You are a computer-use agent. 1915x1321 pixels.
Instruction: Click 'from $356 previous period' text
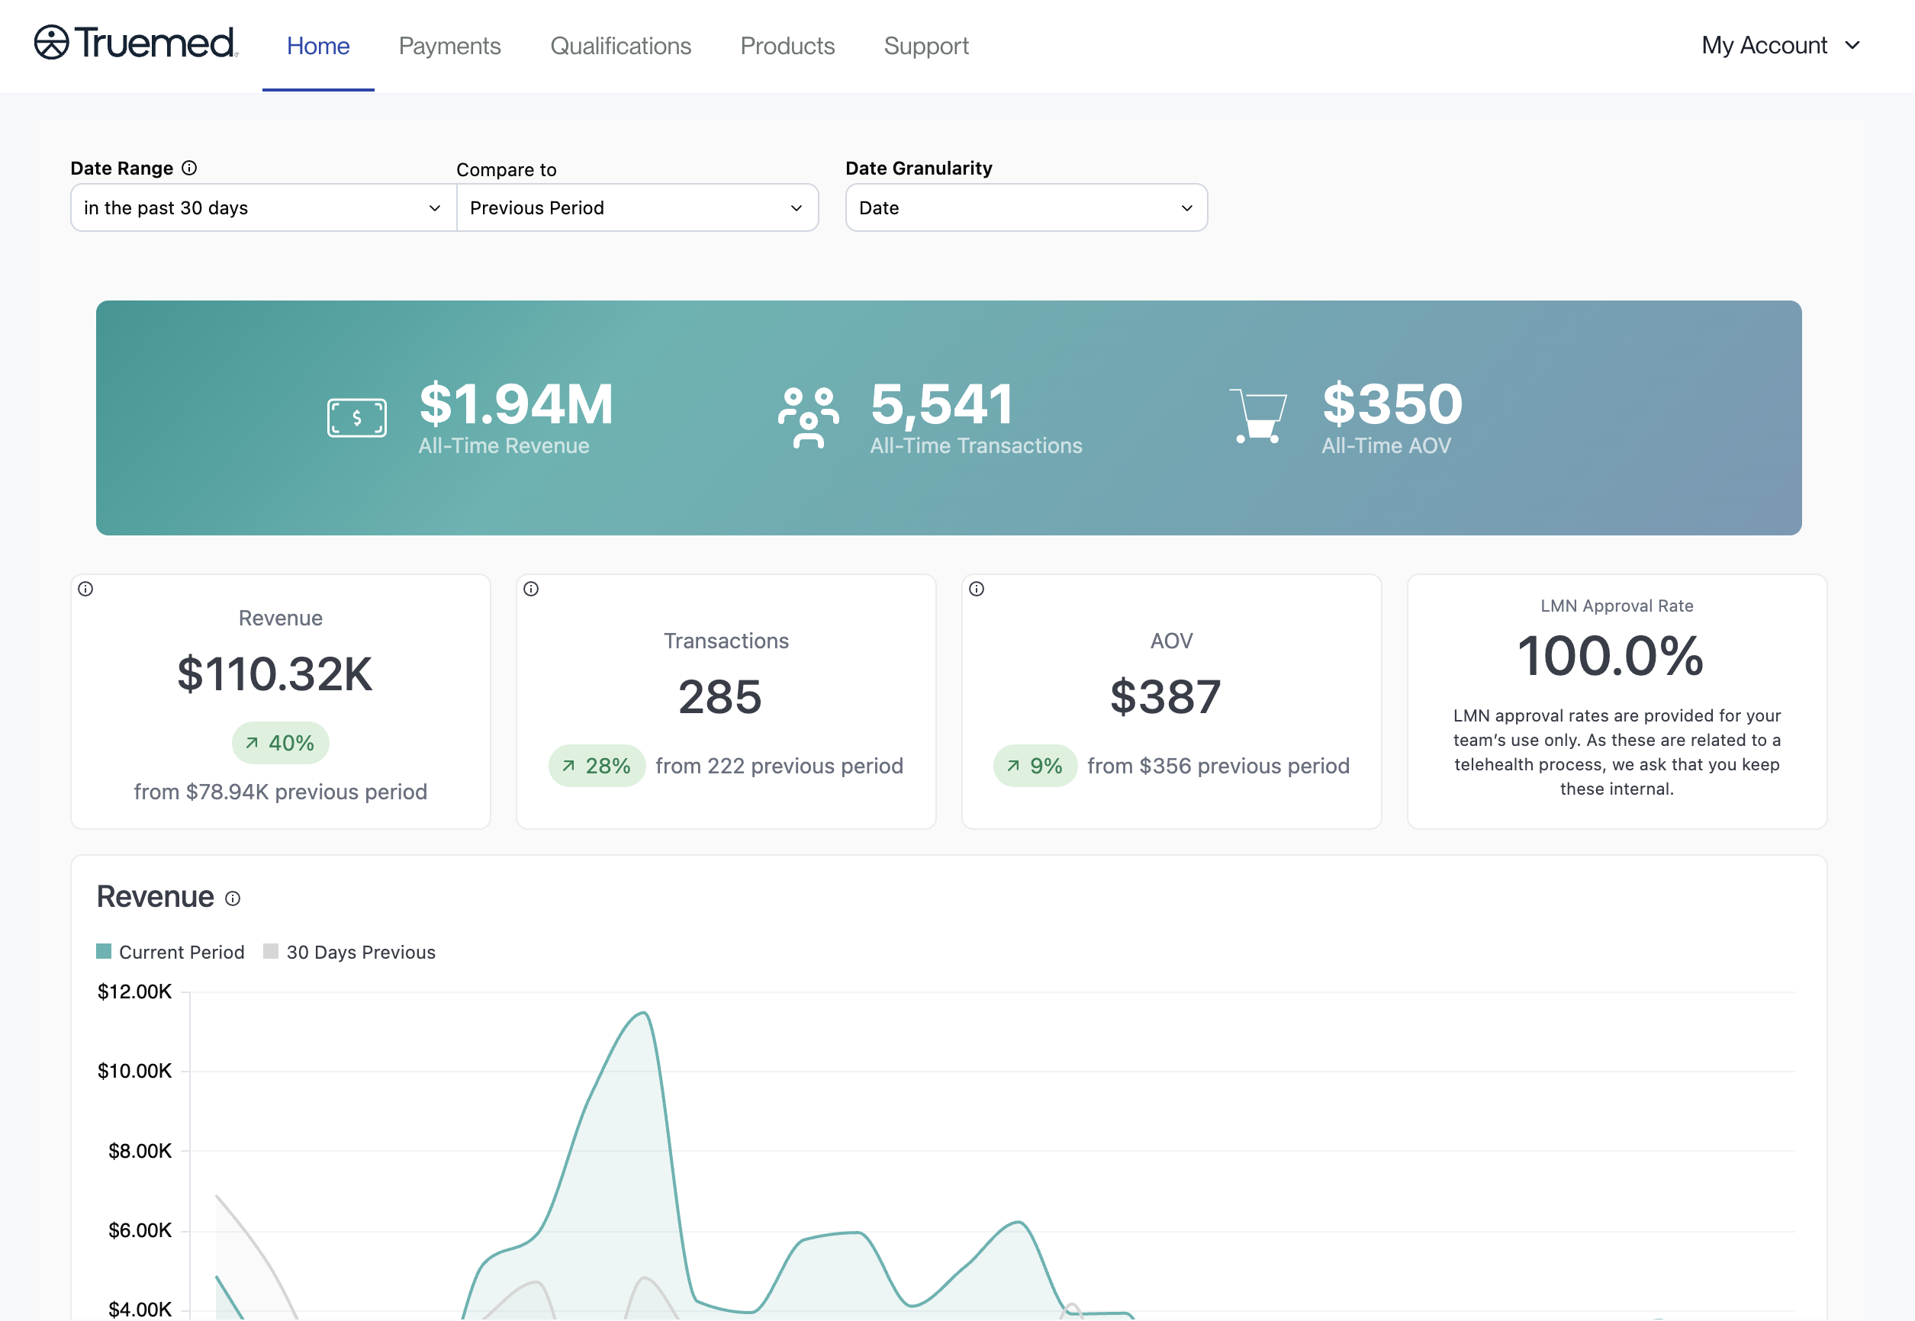[x=1218, y=766]
